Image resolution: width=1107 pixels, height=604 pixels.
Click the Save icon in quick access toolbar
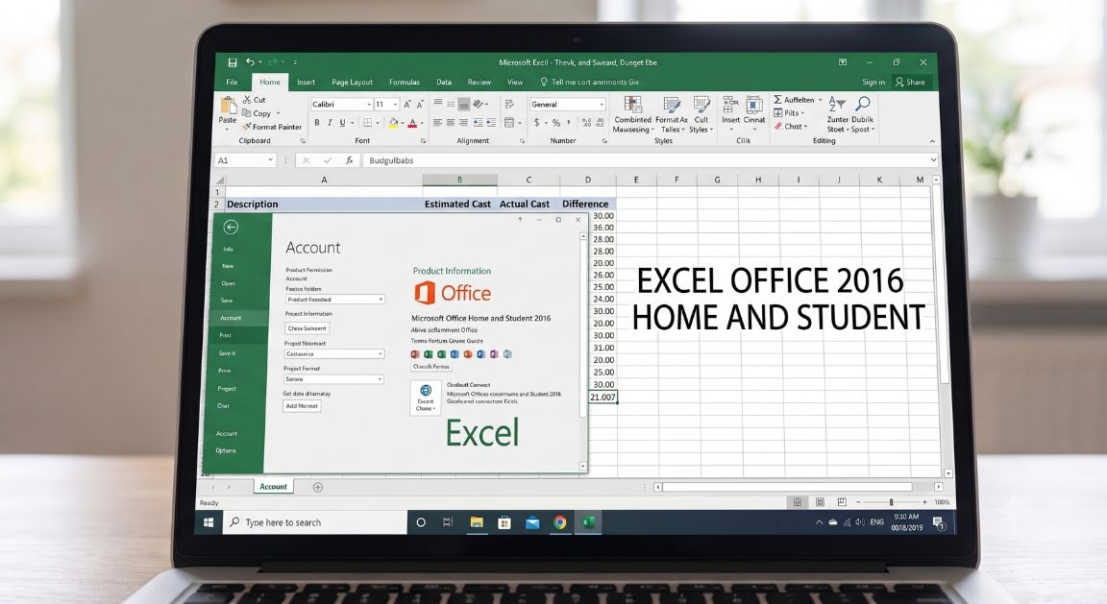click(233, 62)
